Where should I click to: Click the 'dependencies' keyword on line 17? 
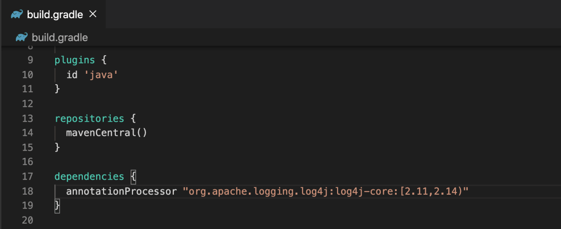pyautogui.click(x=89, y=177)
